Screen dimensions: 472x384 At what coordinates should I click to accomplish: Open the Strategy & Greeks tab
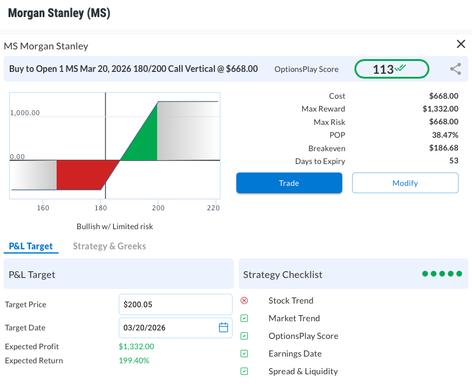[109, 246]
